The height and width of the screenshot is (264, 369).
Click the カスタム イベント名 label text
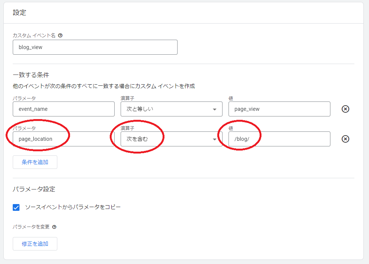click(34, 35)
